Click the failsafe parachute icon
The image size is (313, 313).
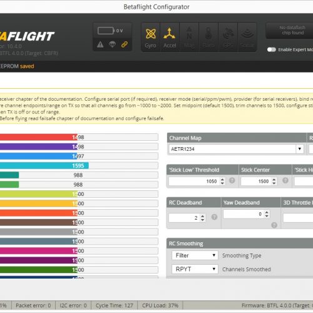coord(112,44)
